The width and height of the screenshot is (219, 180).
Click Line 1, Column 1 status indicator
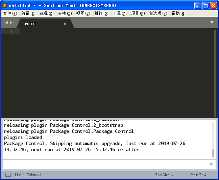pyautogui.click(x=28, y=175)
